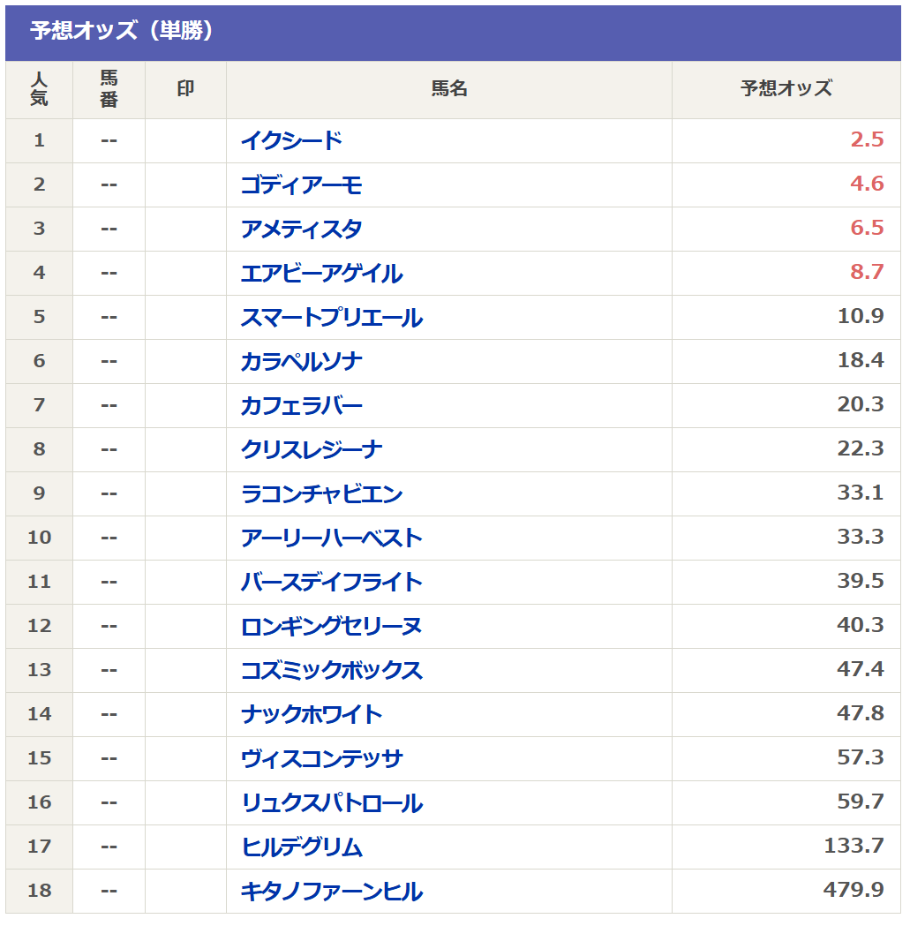Open アメティスタ horse page
The height and width of the screenshot is (926, 910).
tap(301, 229)
